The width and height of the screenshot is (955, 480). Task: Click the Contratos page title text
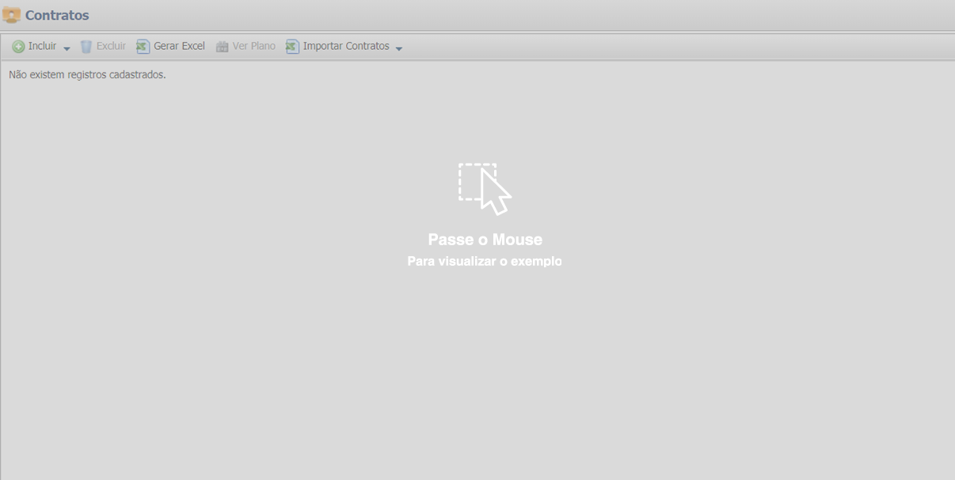click(57, 16)
